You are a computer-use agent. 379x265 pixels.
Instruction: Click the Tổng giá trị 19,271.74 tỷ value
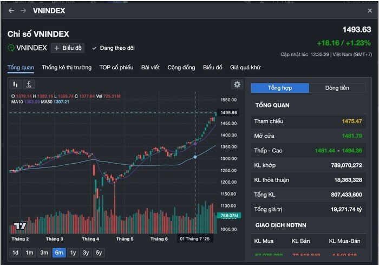coord(347,209)
